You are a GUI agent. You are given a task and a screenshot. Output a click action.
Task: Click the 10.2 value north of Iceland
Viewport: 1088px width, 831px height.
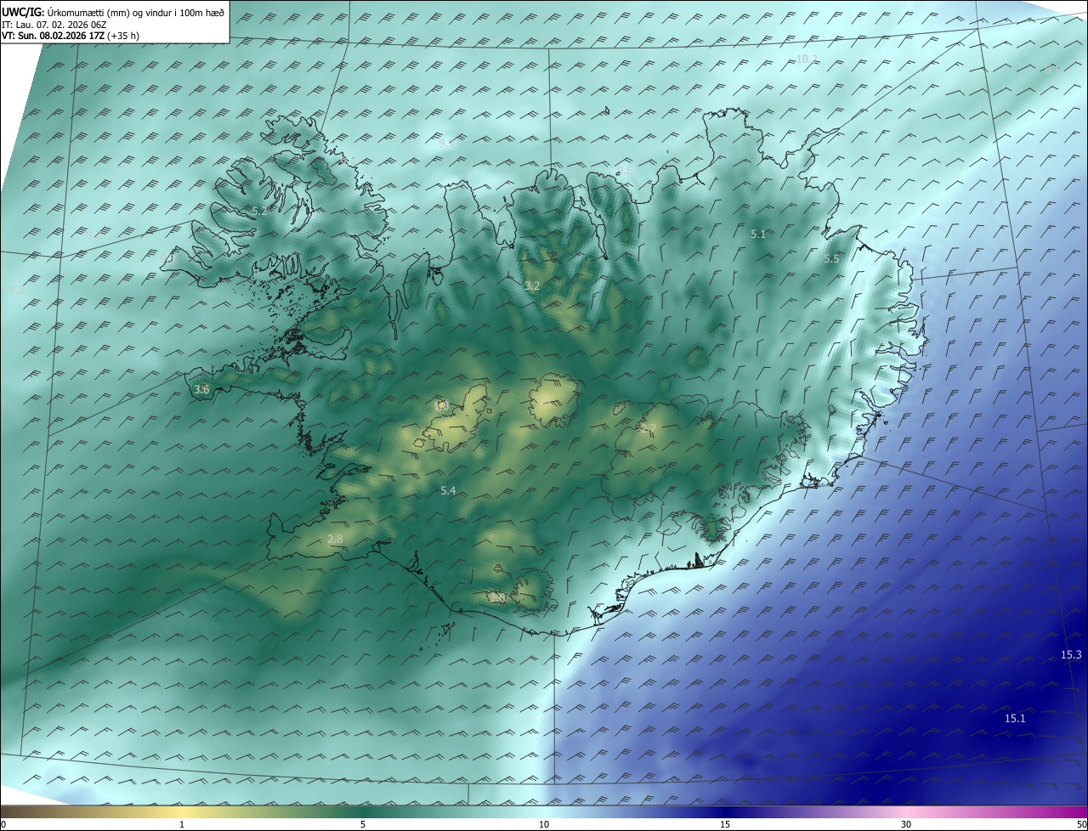(807, 59)
